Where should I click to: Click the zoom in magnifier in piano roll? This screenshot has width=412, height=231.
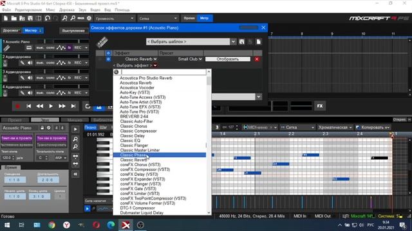point(75,139)
